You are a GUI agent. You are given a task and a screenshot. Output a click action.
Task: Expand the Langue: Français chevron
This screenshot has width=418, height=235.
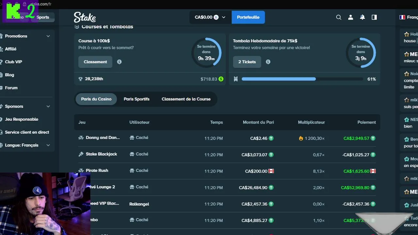[x=48, y=145]
